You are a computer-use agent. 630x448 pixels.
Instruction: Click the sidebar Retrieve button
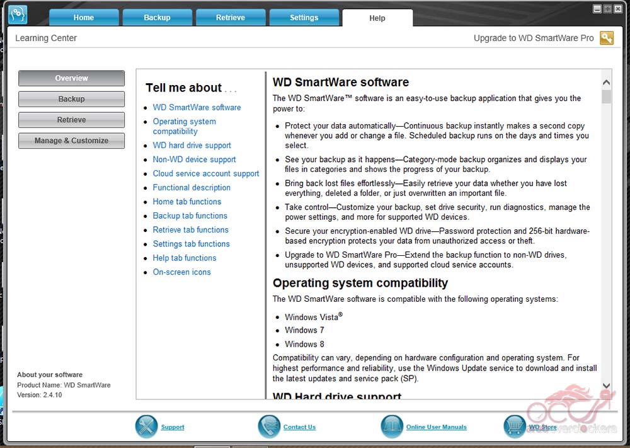71,120
